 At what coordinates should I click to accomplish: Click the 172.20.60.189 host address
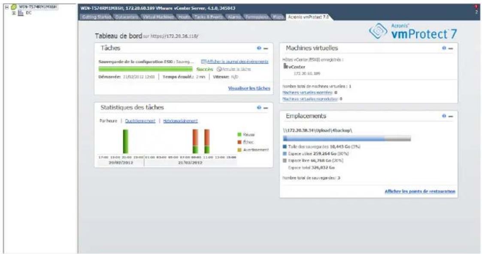click(x=307, y=74)
